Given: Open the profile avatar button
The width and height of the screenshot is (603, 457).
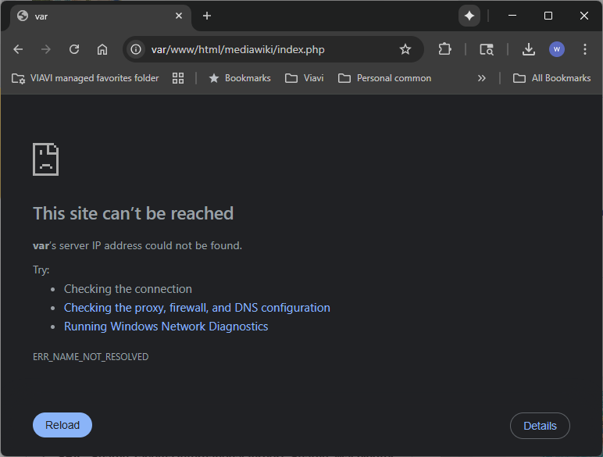Looking at the screenshot, I should click(557, 49).
